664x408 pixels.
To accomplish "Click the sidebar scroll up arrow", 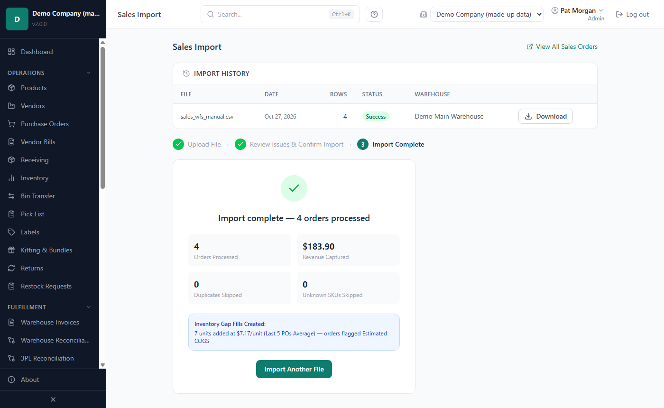I will pos(102,42).
